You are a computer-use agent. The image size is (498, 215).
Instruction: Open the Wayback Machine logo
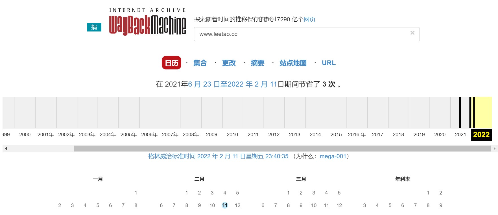[x=148, y=22]
